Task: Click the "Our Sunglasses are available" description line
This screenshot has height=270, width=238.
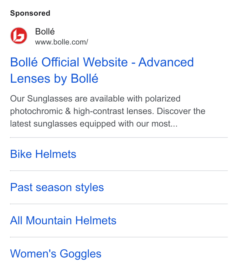Action: pyautogui.click(x=95, y=99)
